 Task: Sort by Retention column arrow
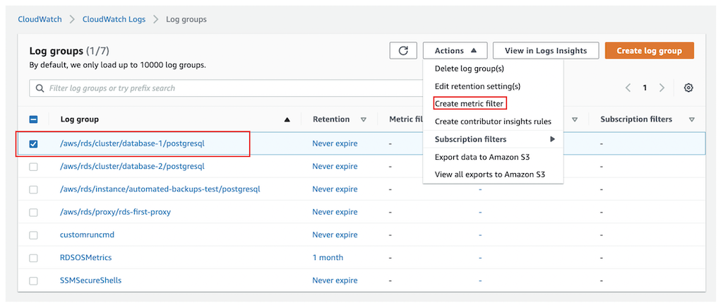(x=364, y=120)
